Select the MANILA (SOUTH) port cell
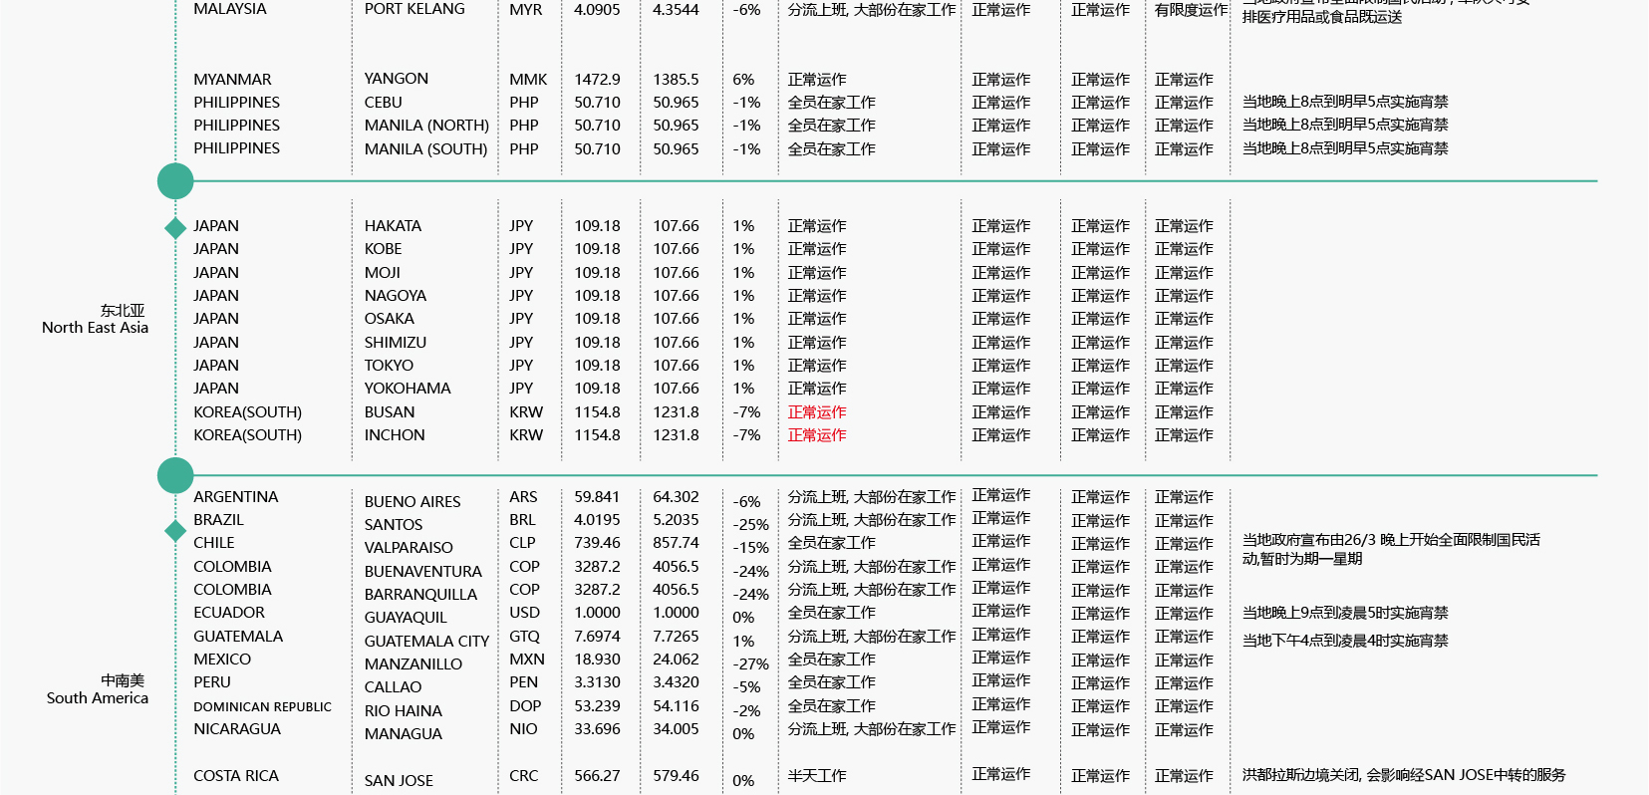The height and width of the screenshot is (795, 1649). (x=425, y=149)
